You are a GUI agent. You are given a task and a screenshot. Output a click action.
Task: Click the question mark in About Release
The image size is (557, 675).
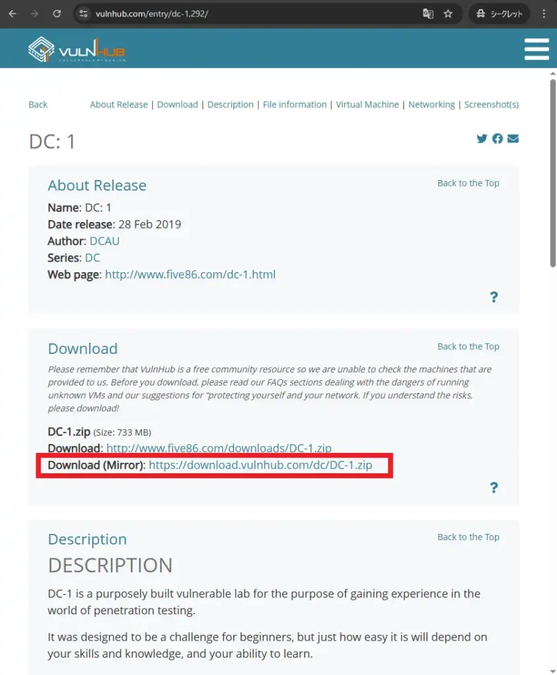(x=494, y=297)
